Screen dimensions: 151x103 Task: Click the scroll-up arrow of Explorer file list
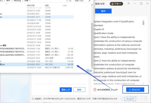click(x=92, y=5)
